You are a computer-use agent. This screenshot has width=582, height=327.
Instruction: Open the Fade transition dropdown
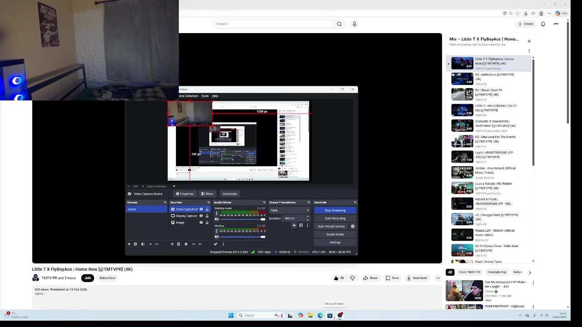pyautogui.click(x=290, y=210)
